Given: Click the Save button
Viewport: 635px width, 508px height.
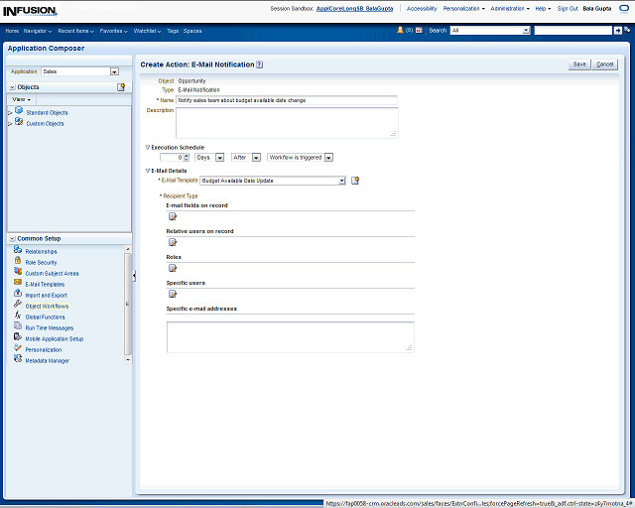Looking at the screenshot, I should tap(579, 64).
